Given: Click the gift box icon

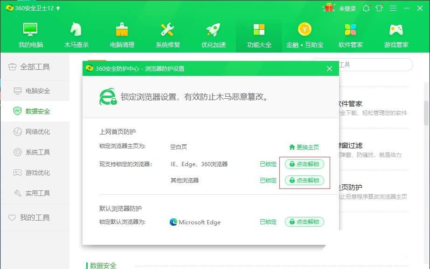Looking at the screenshot, I should (x=329, y=7).
